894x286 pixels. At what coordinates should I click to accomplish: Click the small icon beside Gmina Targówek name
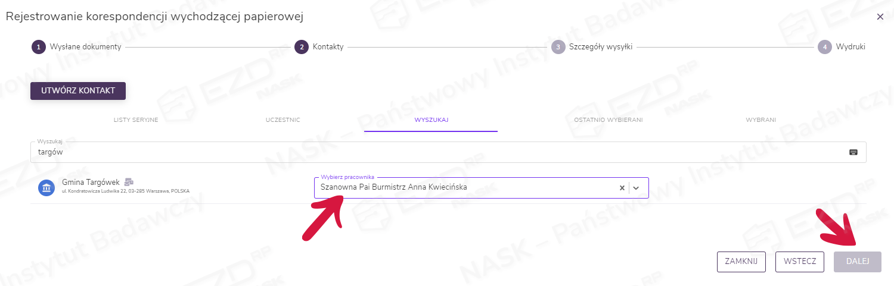point(129,181)
